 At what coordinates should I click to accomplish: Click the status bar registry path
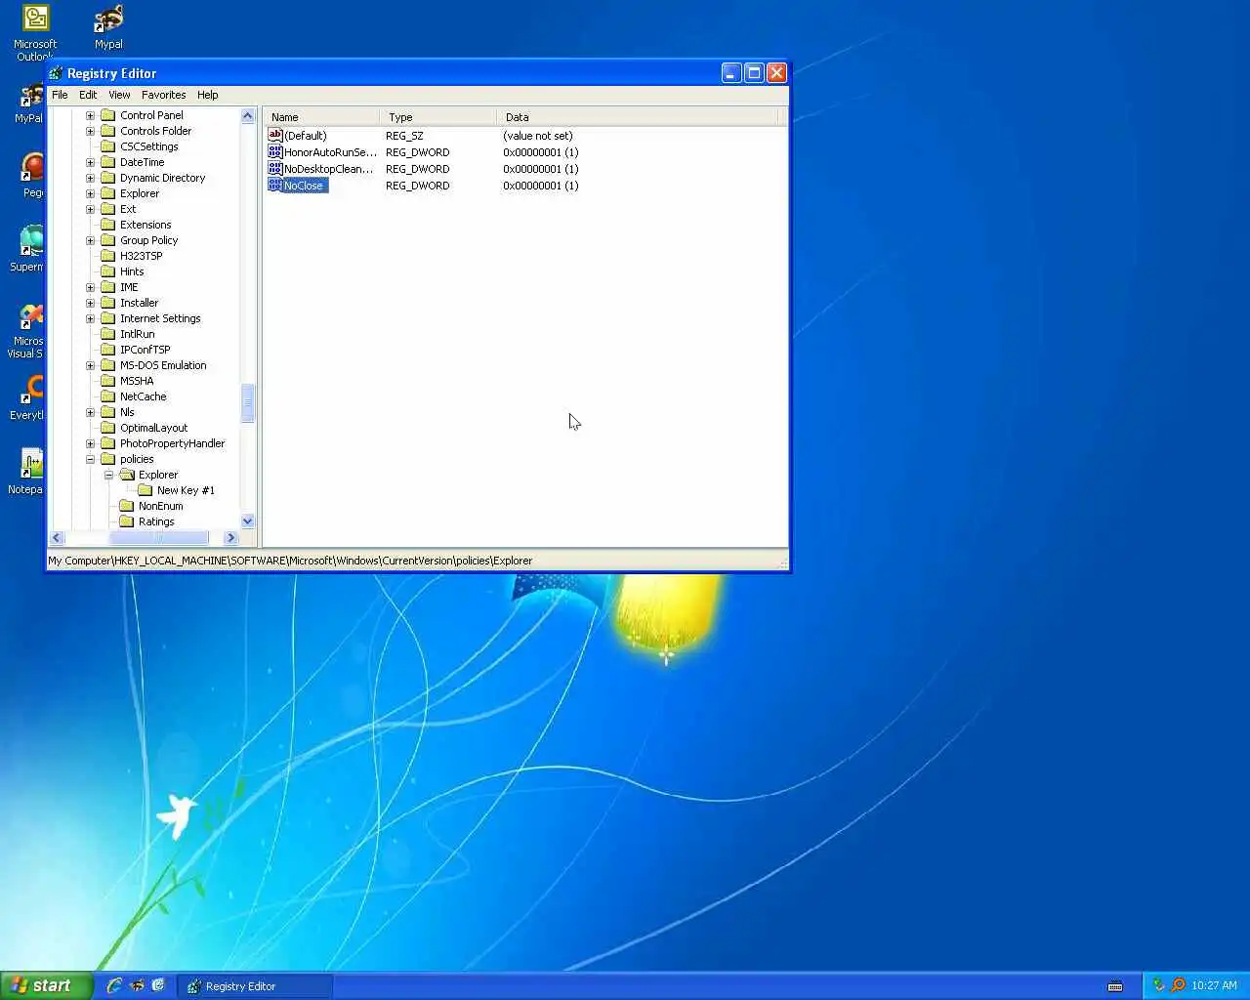coord(290,561)
